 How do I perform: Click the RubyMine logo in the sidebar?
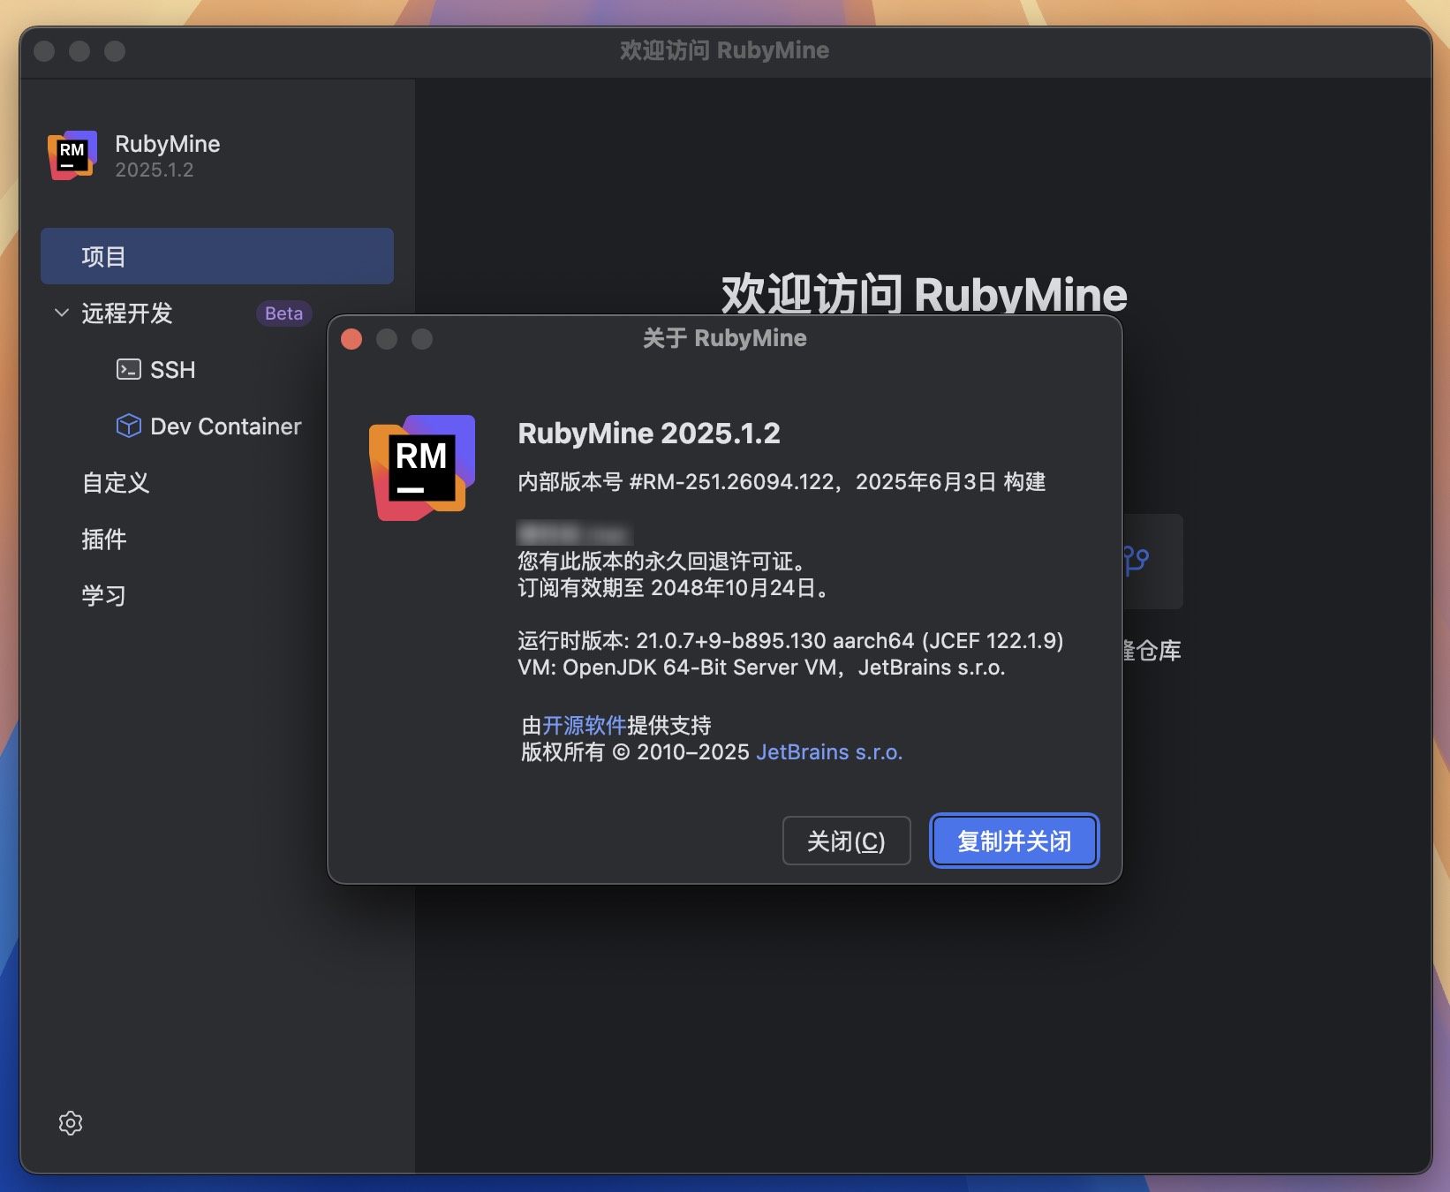point(72,156)
